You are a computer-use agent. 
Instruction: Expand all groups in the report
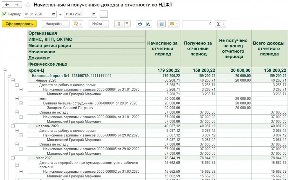coord(119,24)
